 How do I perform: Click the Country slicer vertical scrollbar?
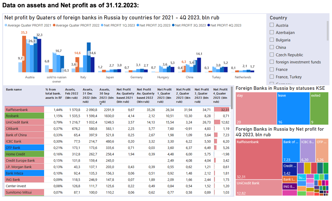[x=328, y=31]
